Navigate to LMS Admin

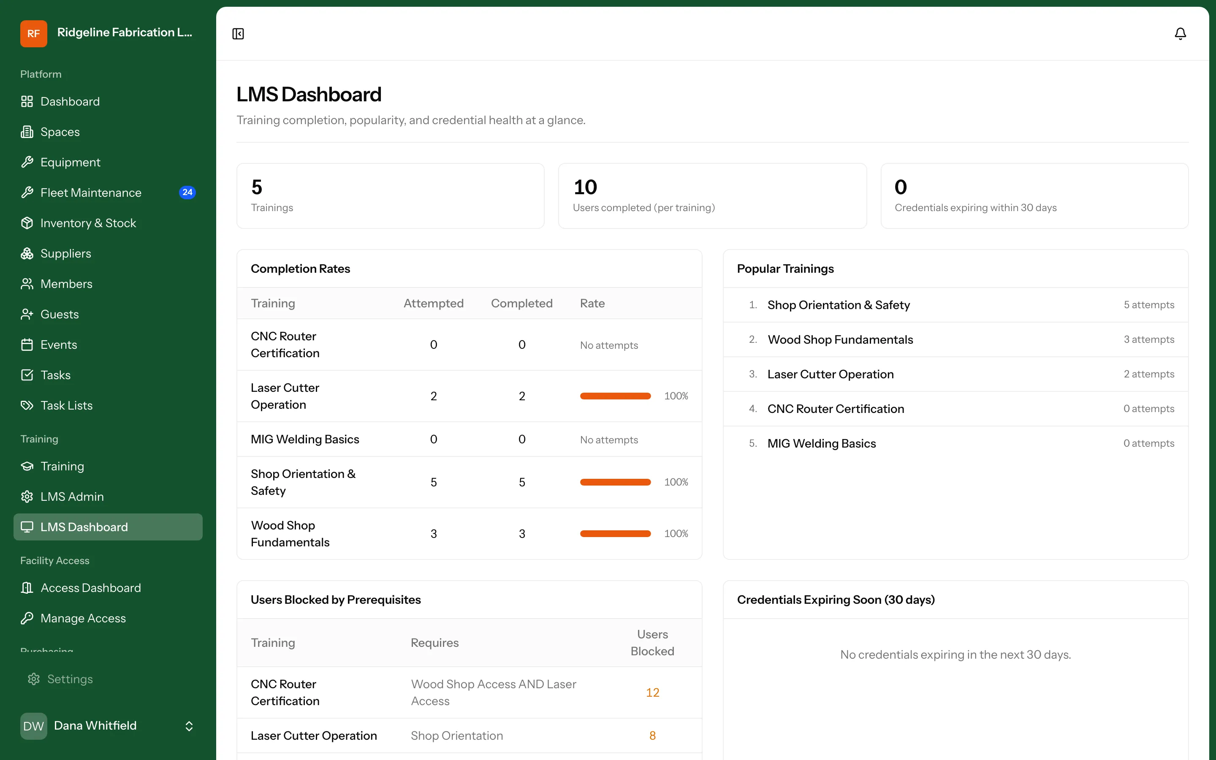tap(108, 497)
